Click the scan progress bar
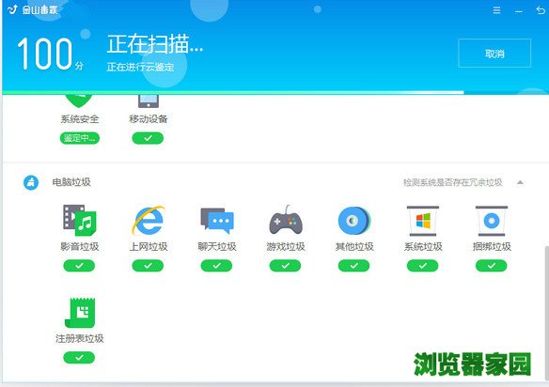549x387 pixels. (275, 93)
